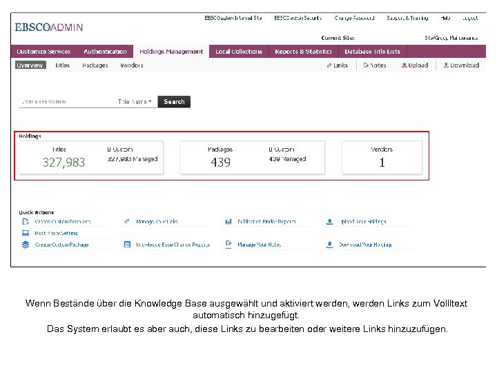The image size is (497, 372).
Task: Click Download in the Holdings toolbar
Action: pyautogui.click(x=461, y=65)
